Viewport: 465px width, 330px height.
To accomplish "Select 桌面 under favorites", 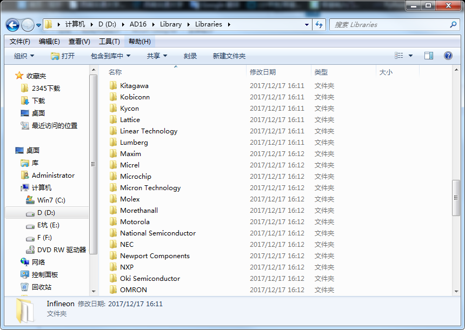I will coord(33,113).
